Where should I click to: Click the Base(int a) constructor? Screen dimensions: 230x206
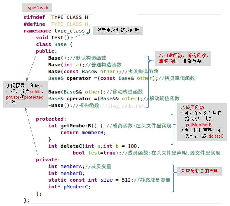point(66,65)
